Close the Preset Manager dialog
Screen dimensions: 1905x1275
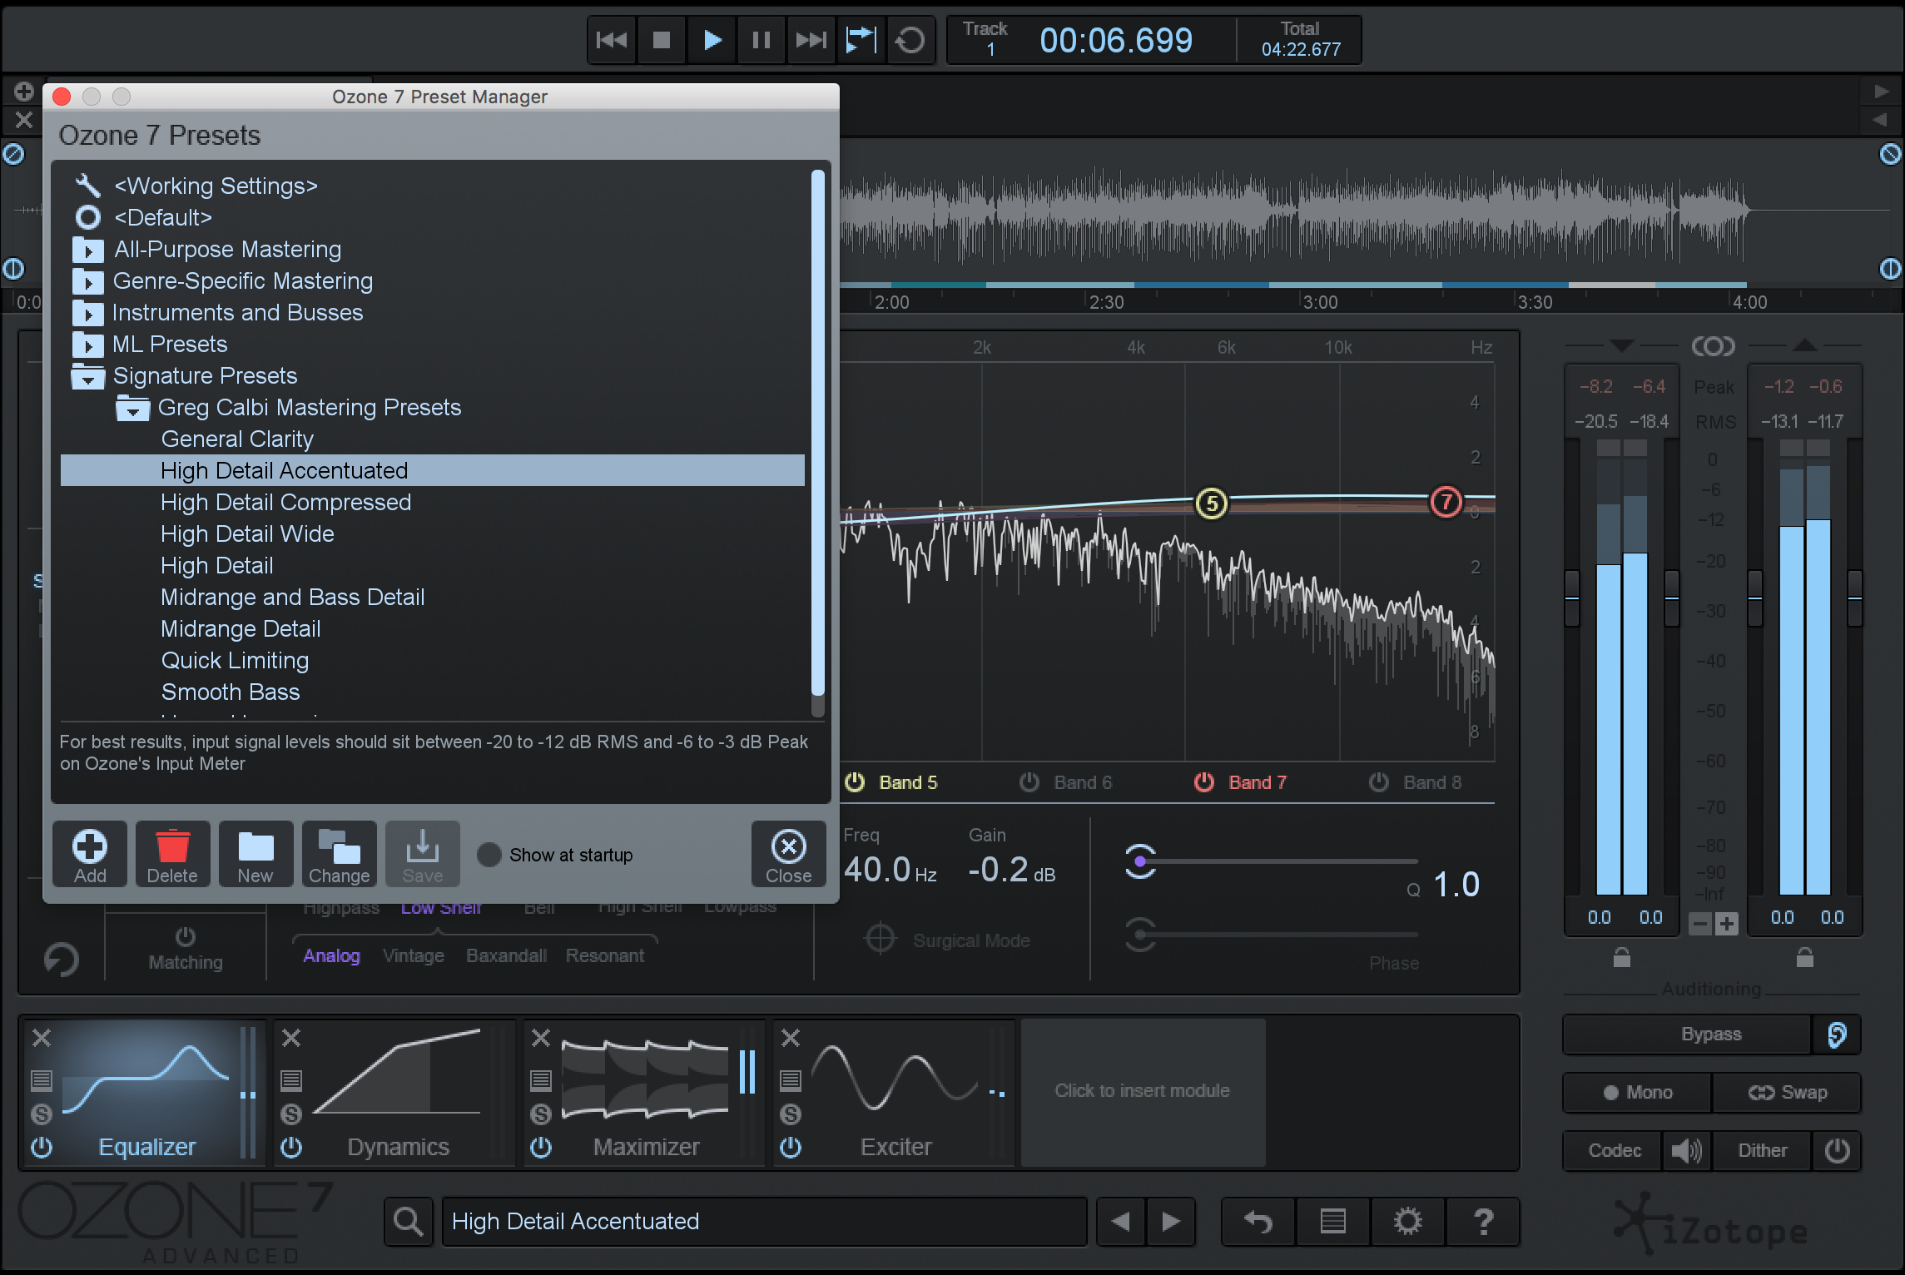[x=788, y=855]
